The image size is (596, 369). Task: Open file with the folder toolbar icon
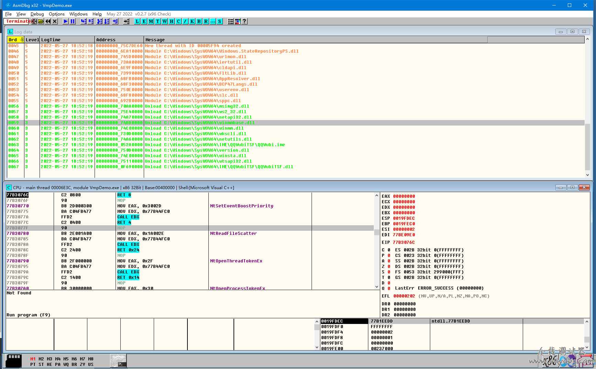point(41,21)
